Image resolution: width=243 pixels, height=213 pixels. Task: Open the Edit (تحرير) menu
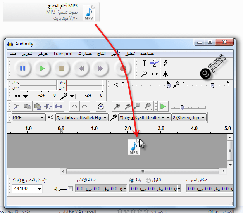[x=27, y=54]
